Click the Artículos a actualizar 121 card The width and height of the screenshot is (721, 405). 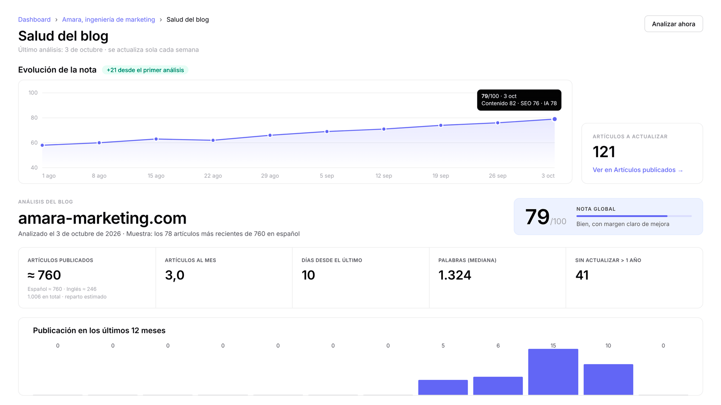[642, 153]
